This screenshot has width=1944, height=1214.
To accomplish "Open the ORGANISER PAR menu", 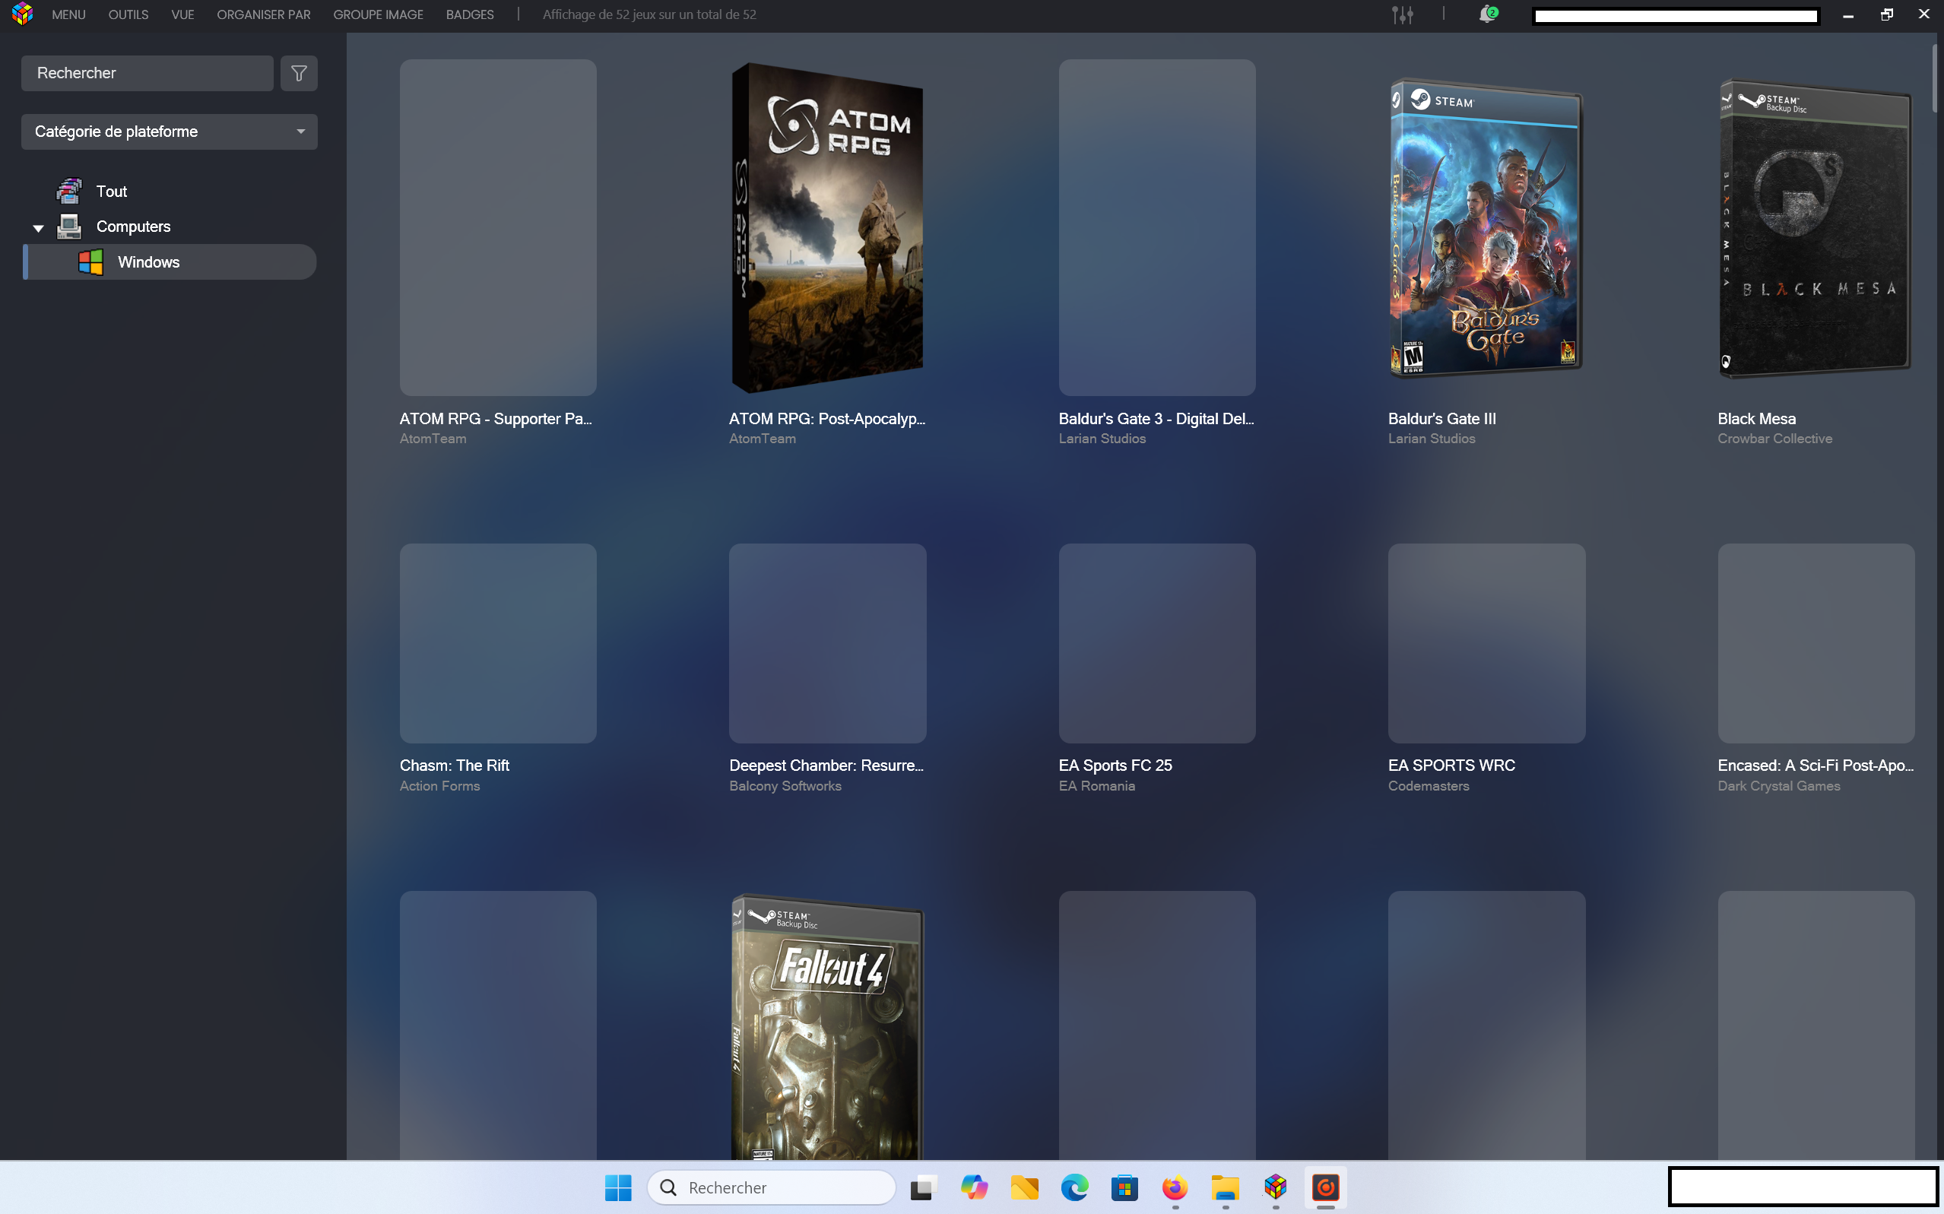I will [263, 14].
